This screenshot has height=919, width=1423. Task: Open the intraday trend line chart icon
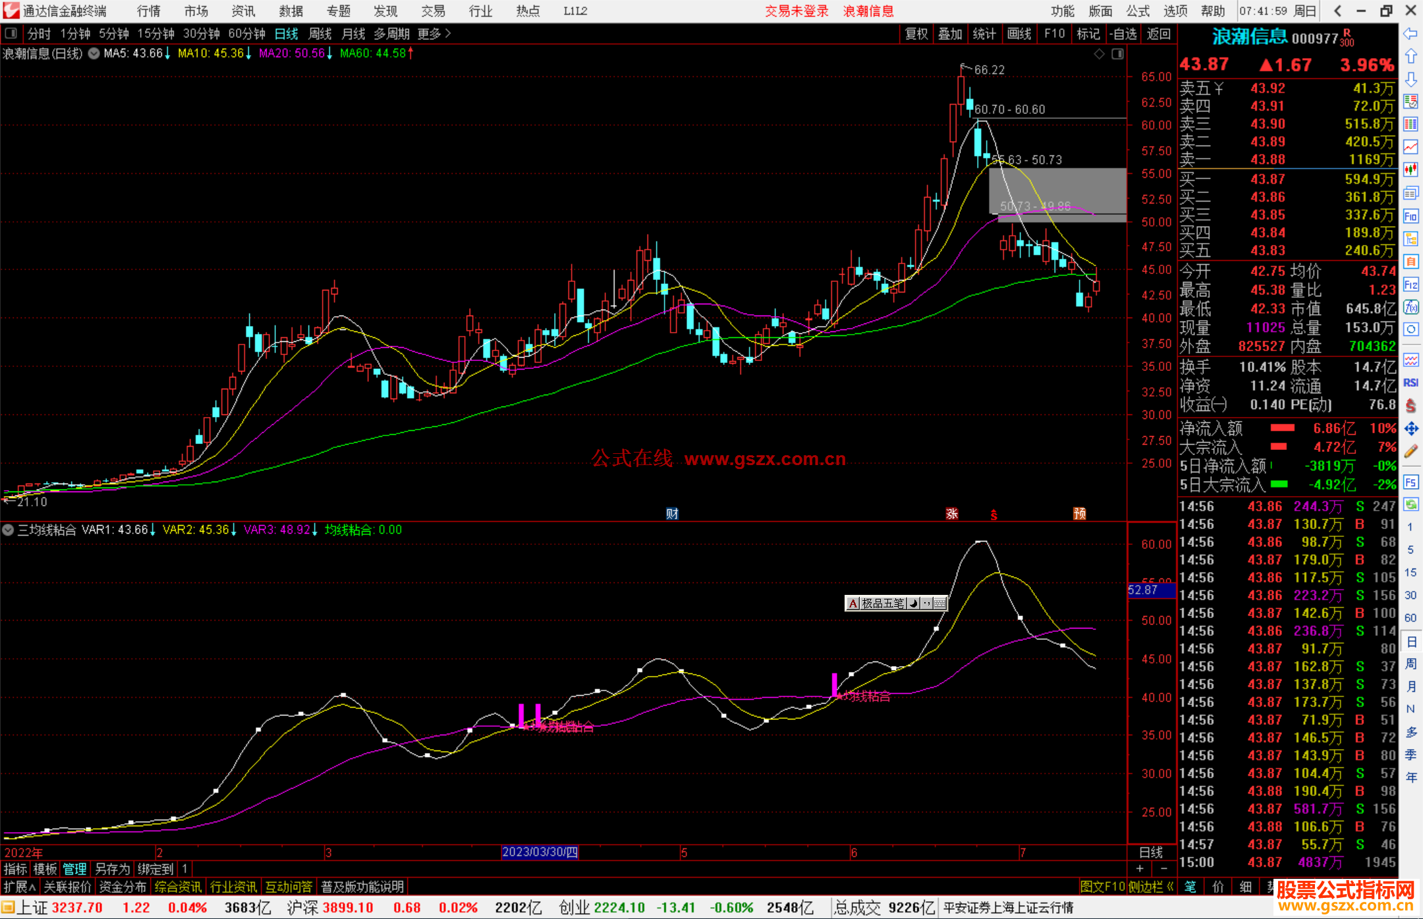[1410, 147]
